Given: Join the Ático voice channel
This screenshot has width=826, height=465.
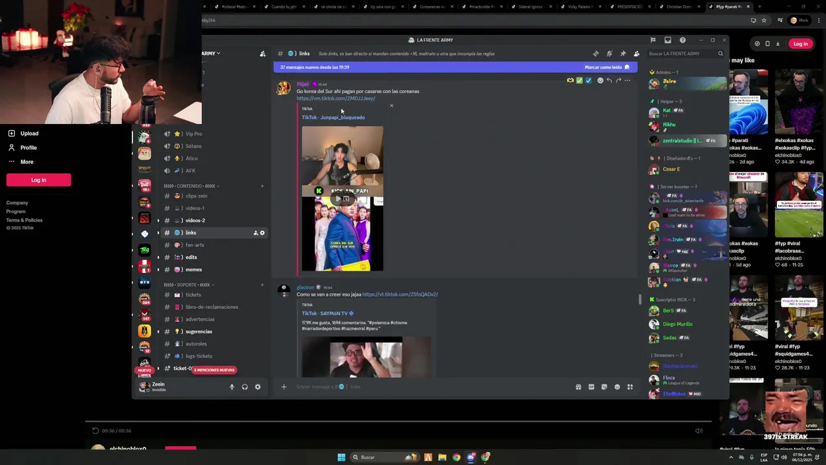Looking at the screenshot, I should (213, 158).
